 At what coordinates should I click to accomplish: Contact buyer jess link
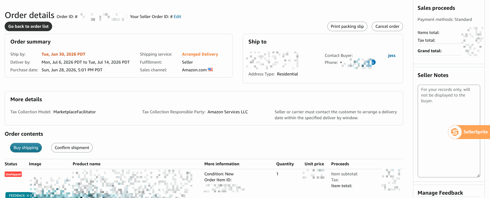click(392, 56)
